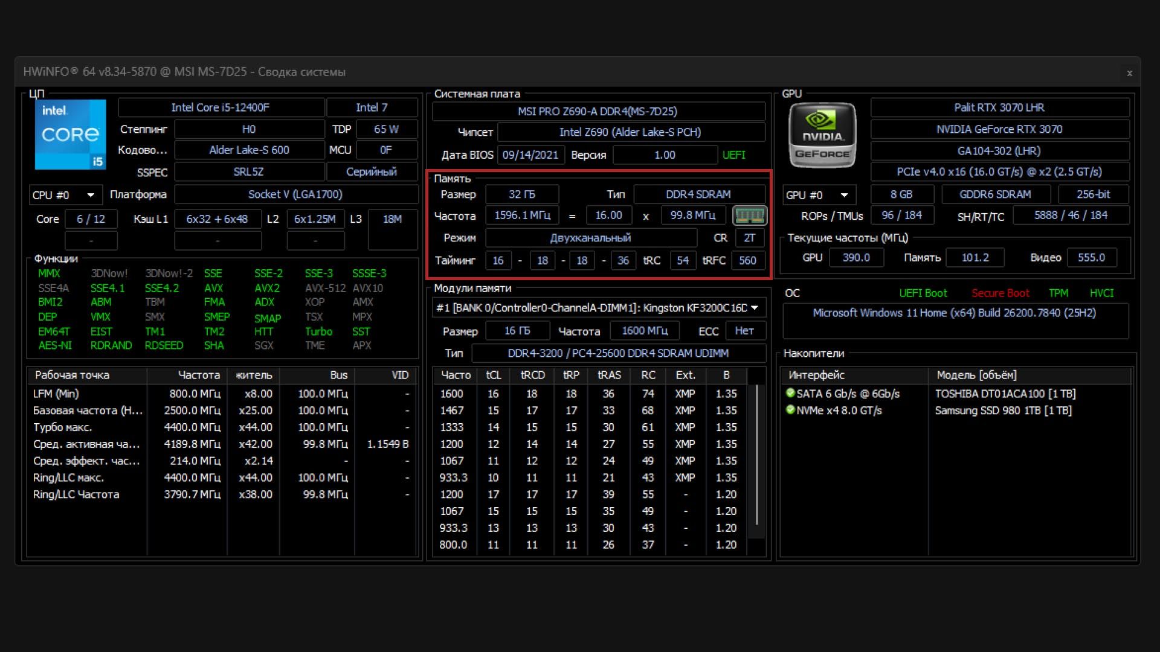Select the Samsung SSD 980 1TB entry
Viewport: 1160px width, 652px height.
click(x=1003, y=411)
